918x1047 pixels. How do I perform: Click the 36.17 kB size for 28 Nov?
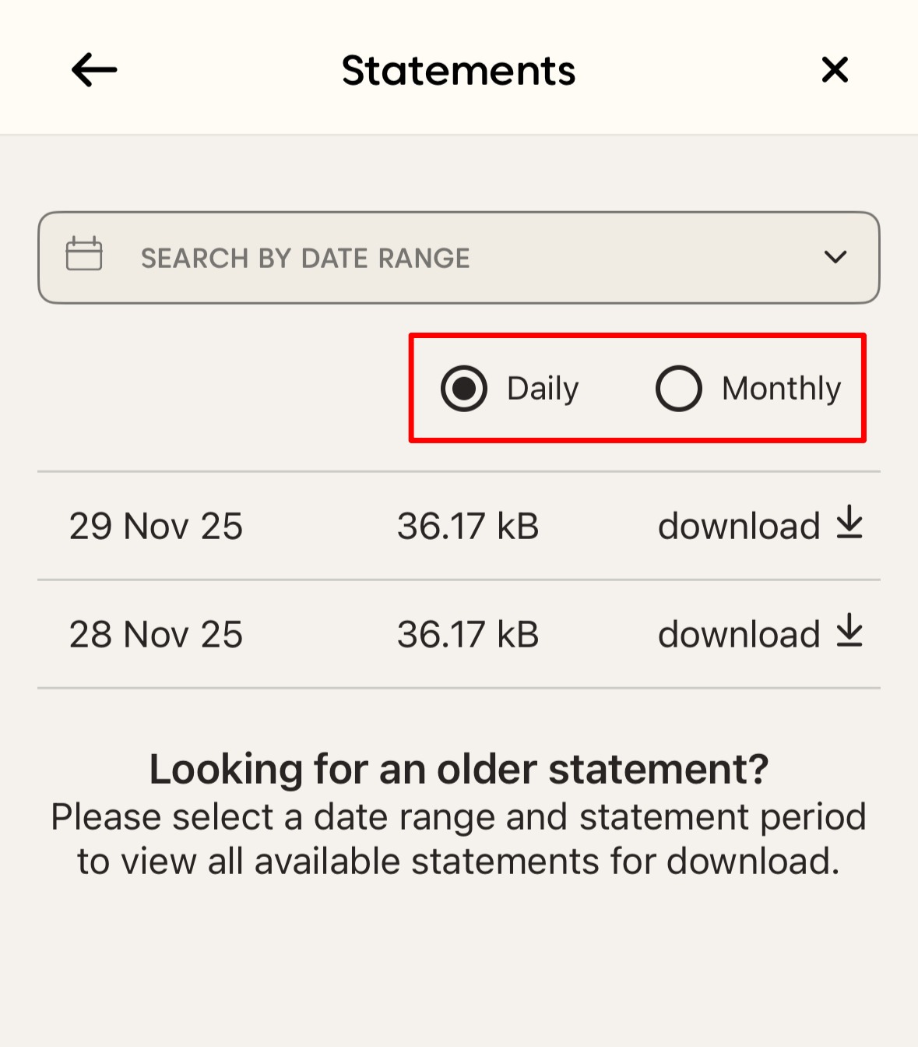tap(468, 635)
